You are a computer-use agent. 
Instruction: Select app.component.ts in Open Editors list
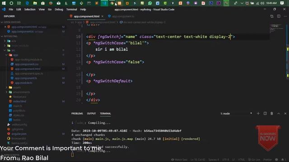point(25,31)
